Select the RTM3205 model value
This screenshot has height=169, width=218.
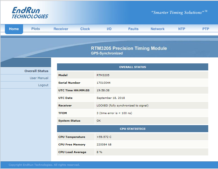[x=103, y=75]
